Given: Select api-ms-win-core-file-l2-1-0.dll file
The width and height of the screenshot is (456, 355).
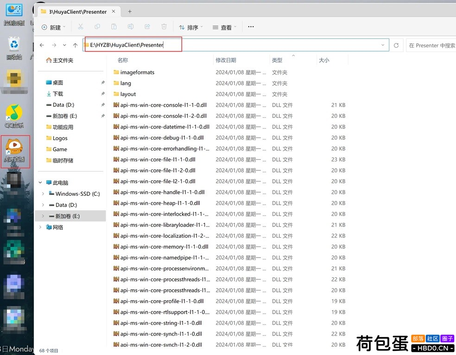Looking at the screenshot, I should pos(154,181).
